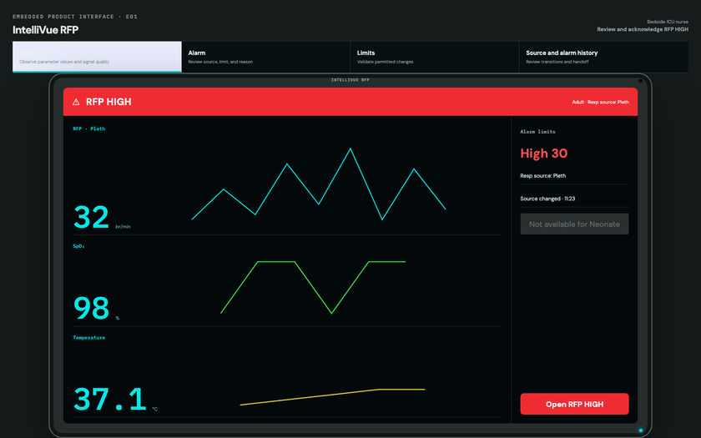Click the RFP HIGH alarm banner title

click(x=108, y=102)
